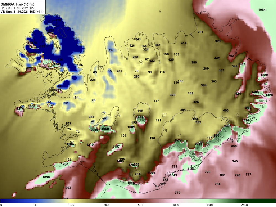Select the value '1974' on the glacier
Image resolution: width=276 pixels, height=207 pixels.
pyautogui.click(x=178, y=140)
